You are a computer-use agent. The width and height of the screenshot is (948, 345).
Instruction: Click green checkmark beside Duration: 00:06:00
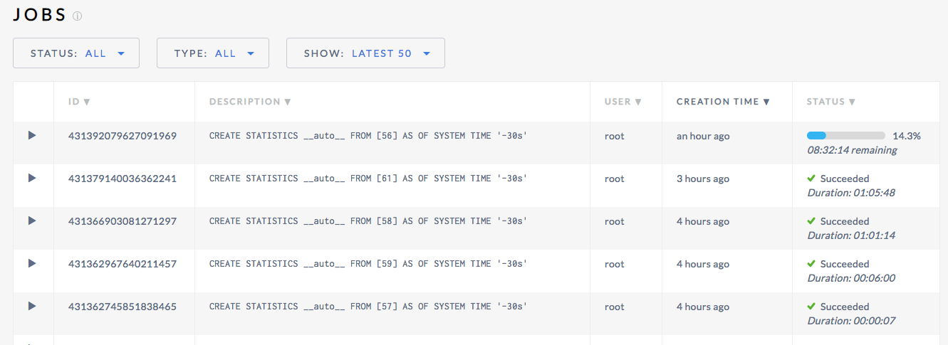[811, 263]
